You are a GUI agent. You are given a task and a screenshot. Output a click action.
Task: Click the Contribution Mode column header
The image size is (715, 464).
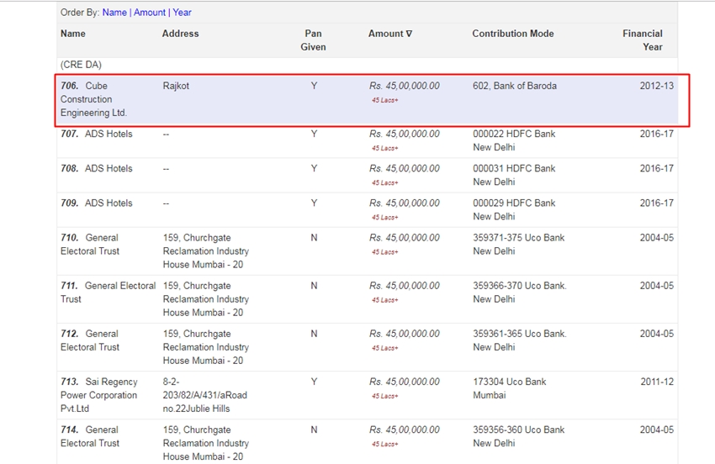pyautogui.click(x=512, y=34)
